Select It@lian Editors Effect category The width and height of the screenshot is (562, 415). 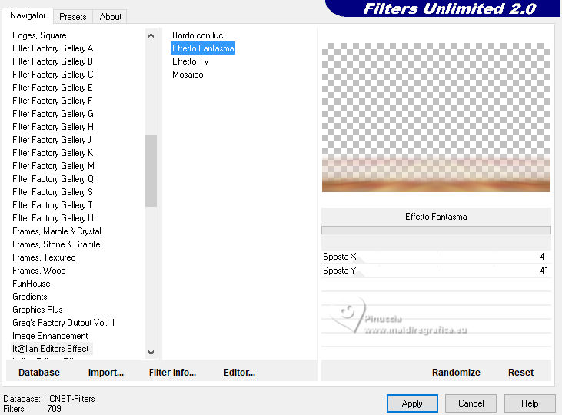pyautogui.click(x=51, y=349)
